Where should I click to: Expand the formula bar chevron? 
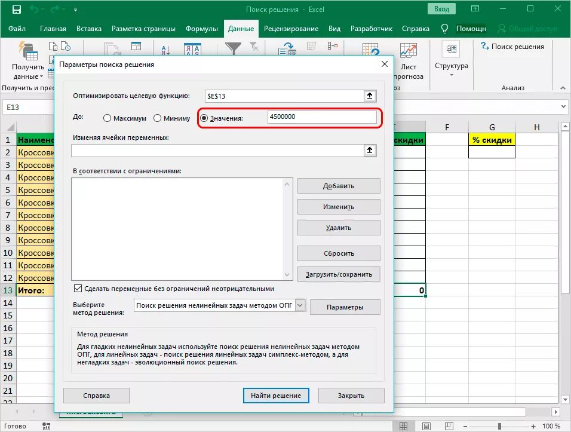pyautogui.click(x=564, y=107)
